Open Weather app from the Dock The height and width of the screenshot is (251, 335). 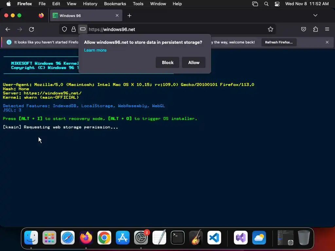click(x=259, y=238)
